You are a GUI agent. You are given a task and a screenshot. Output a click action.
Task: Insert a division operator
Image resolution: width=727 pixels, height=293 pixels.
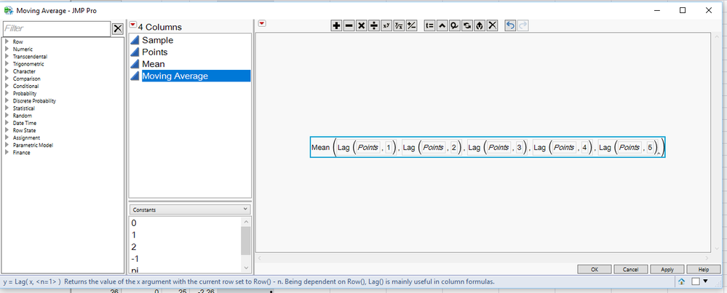pos(374,26)
